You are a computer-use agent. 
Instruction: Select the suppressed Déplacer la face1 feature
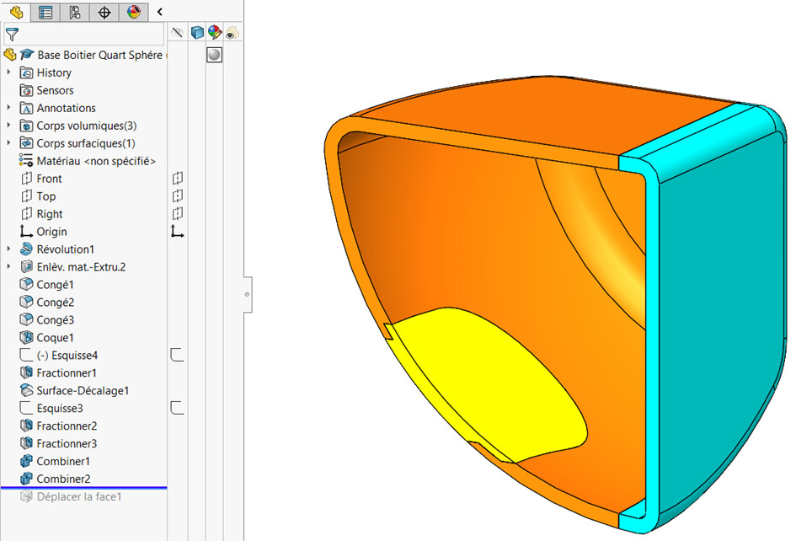[x=79, y=497]
